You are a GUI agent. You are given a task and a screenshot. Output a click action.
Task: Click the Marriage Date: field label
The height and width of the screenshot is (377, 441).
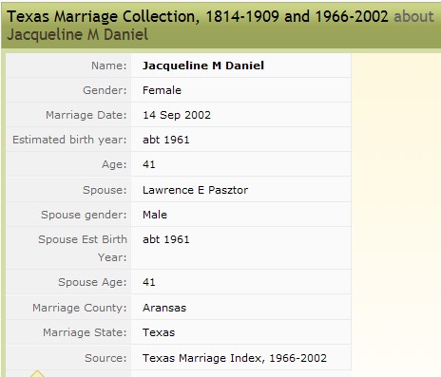pyautogui.click(x=86, y=115)
